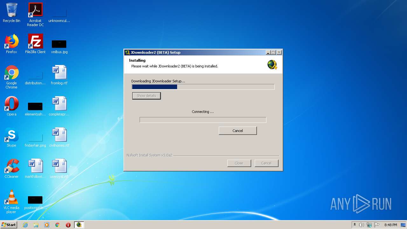This screenshot has height=229, width=407.
Task: Click the JDownloader2 (BETA) Setup title
Action: pos(155,52)
